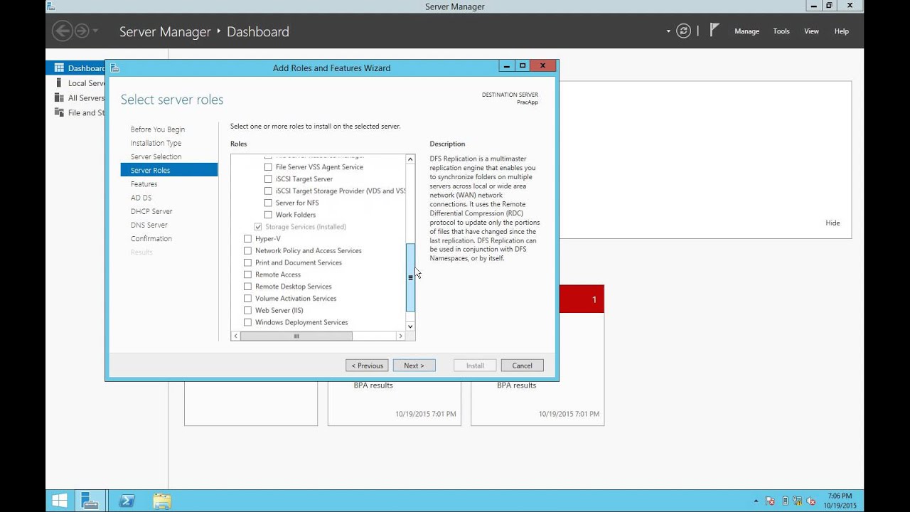The image size is (910, 512).
Task: Click the Storage Services (Installed) checkbox
Action: pyautogui.click(x=257, y=227)
